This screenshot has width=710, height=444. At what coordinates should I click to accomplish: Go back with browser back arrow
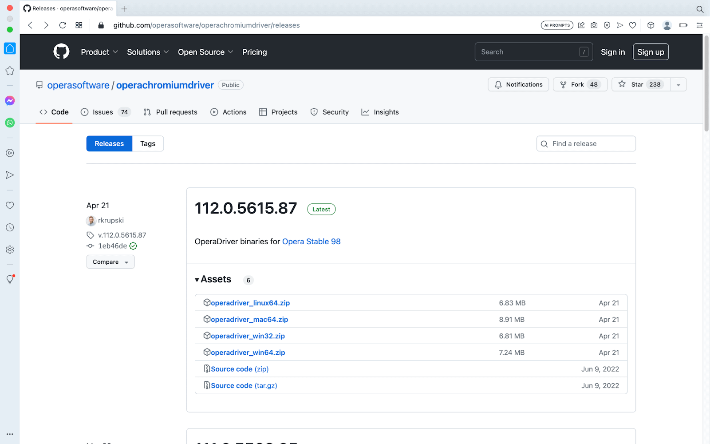click(x=30, y=25)
